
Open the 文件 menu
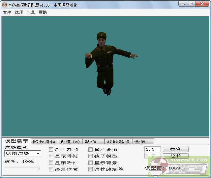(7, 13)
